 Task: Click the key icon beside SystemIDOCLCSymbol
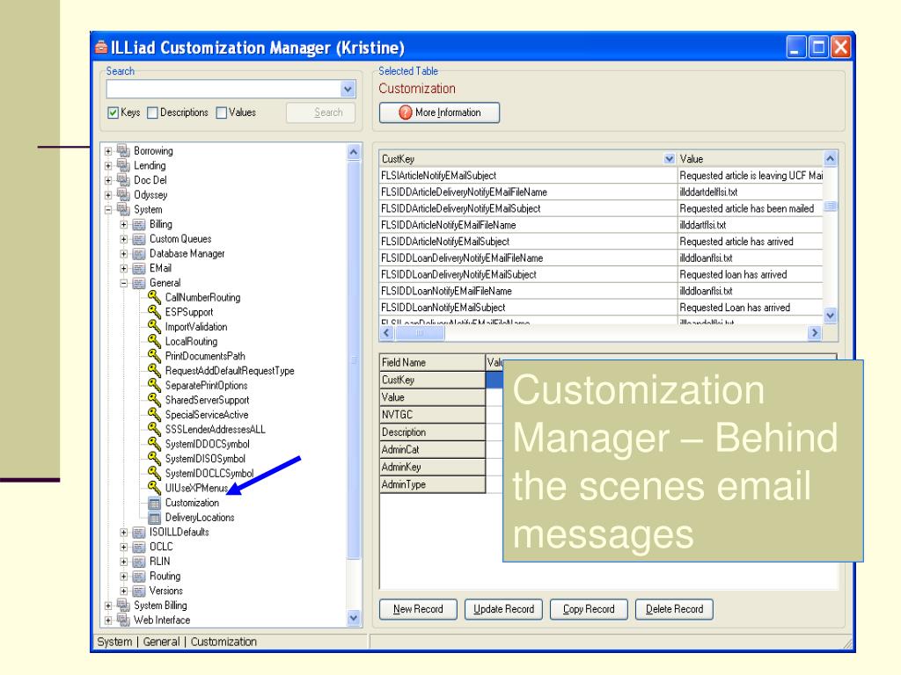pos(154,472)
